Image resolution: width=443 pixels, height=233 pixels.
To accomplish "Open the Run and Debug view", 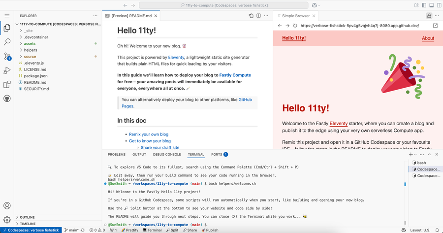I will point(7,70).
